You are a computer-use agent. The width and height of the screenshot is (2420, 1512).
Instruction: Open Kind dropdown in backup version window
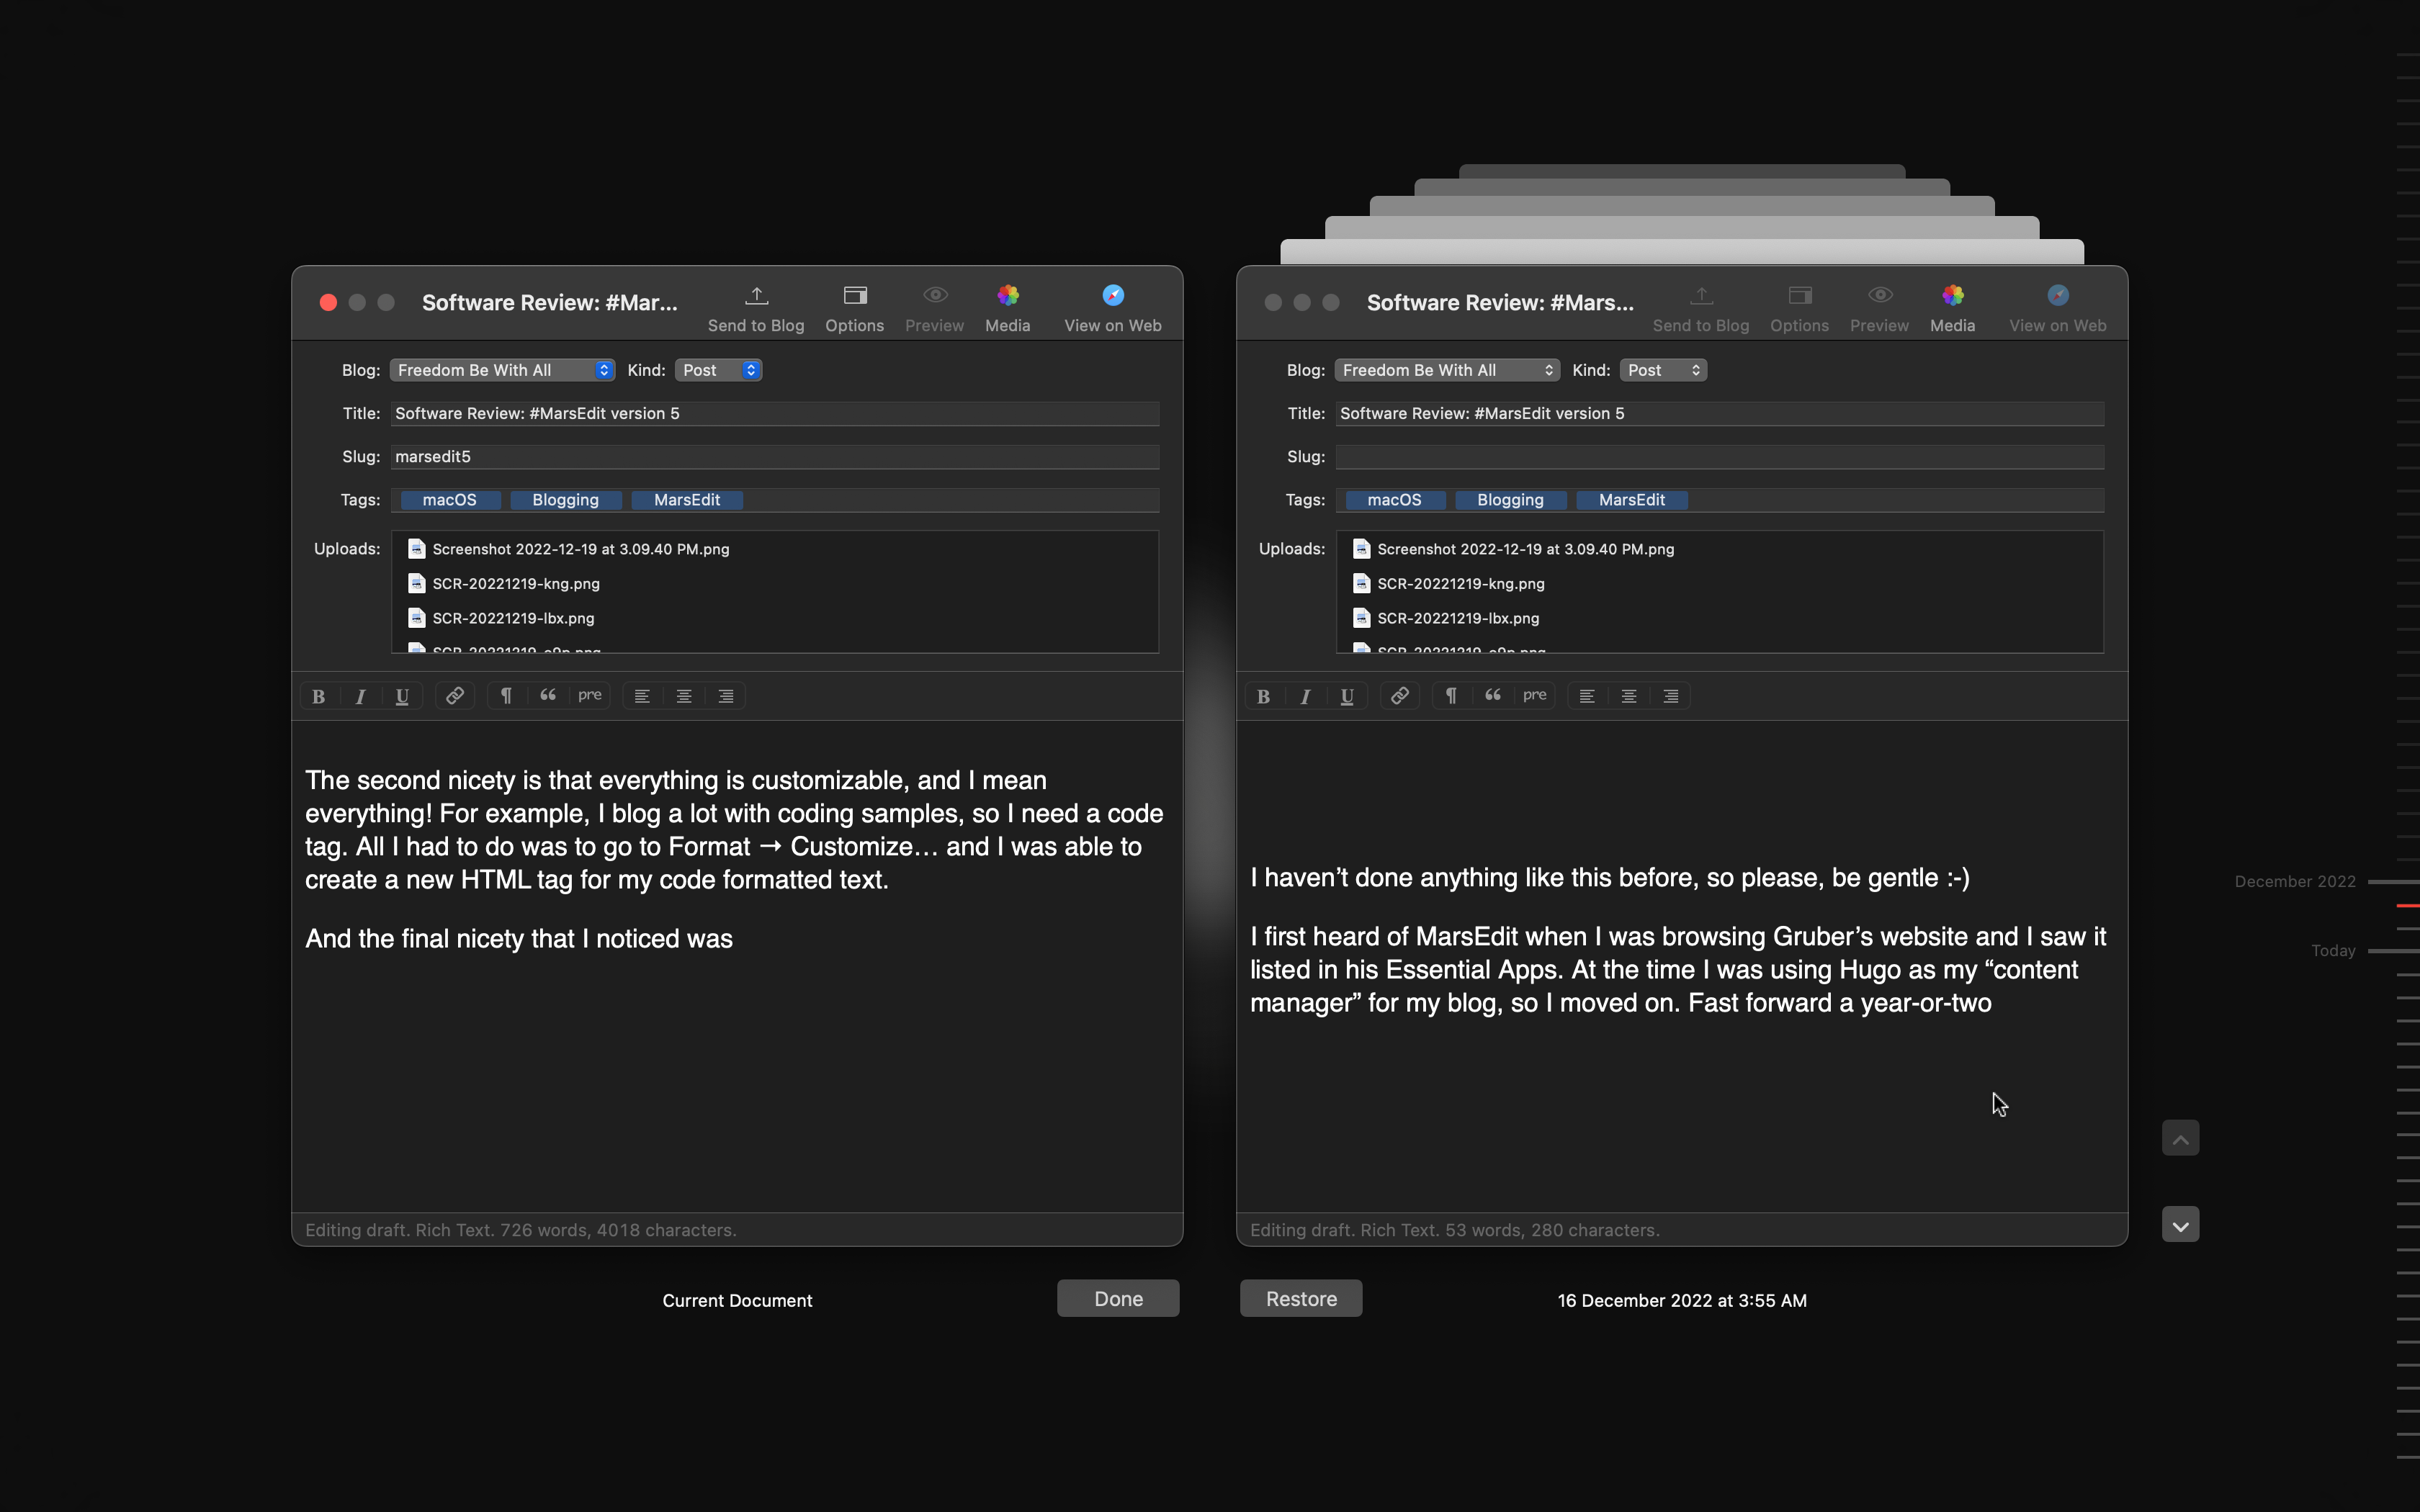(1664, 370)
